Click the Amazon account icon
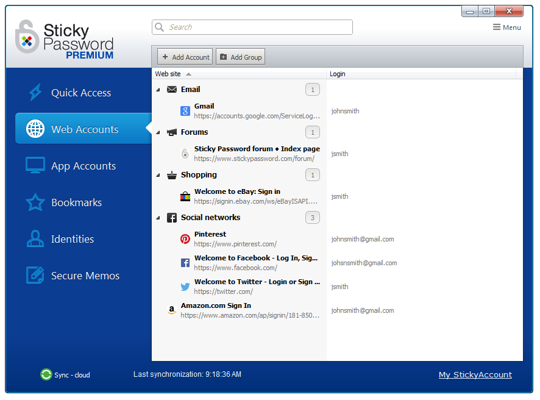The height and width of the screenshot is (400, 540). [x=172, y=310]
